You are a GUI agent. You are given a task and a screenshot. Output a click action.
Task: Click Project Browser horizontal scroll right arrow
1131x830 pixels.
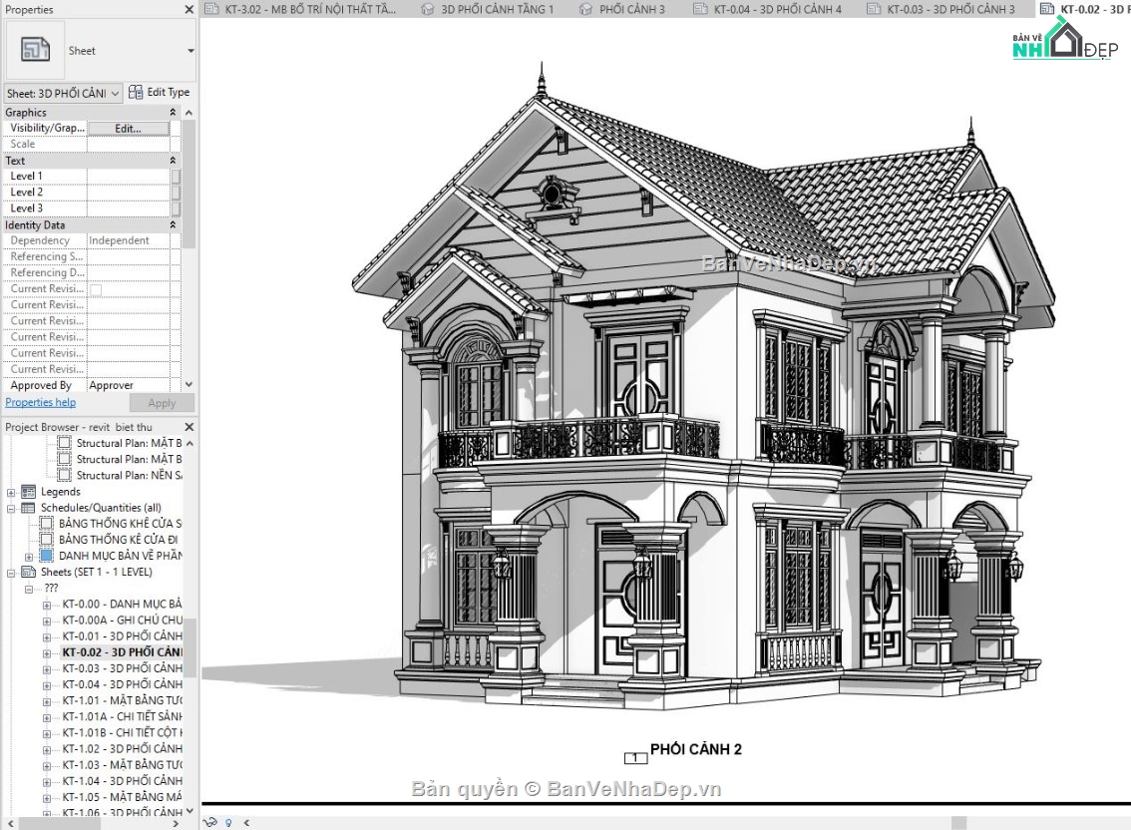(x=176, y=823)
